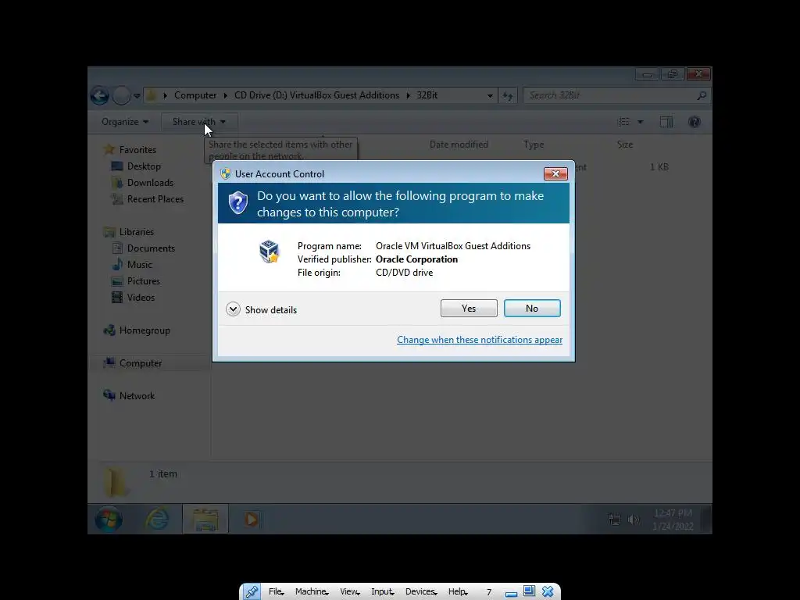Open the Input menu
Screen dimensions: 800x600
coord(383,592)
